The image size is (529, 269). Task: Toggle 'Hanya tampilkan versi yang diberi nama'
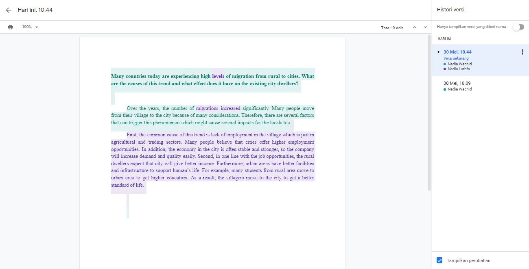[518, 27]
